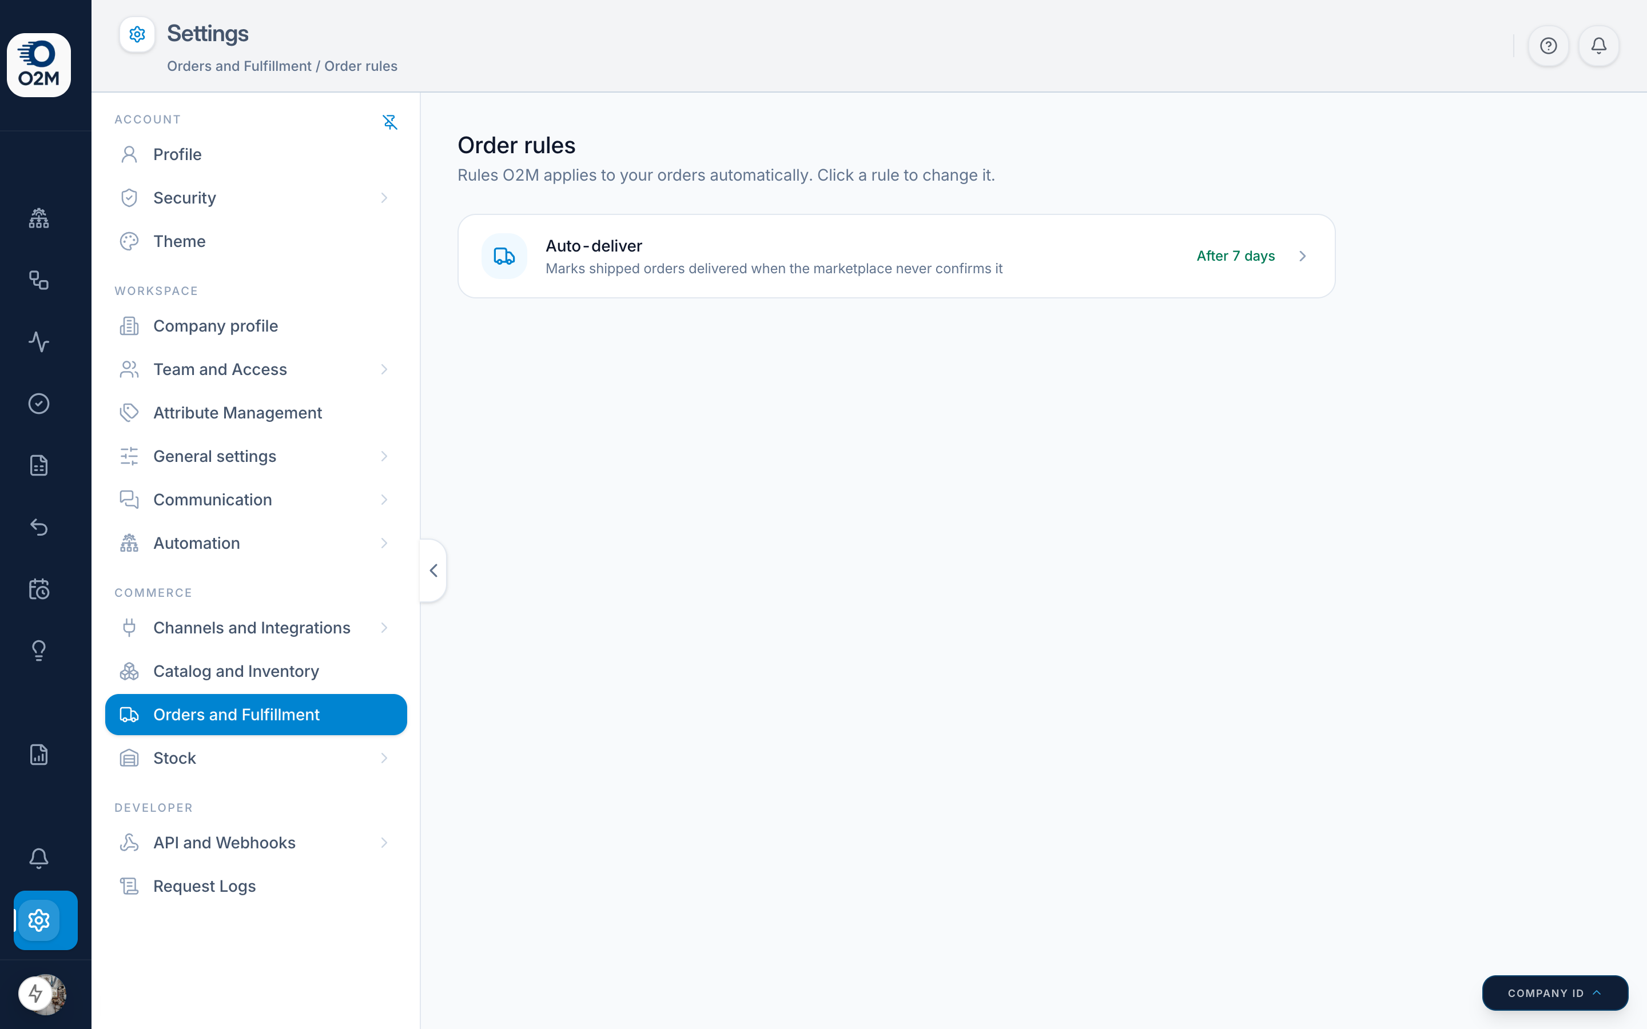Image resolution: width=1647 pixels, height=1029 pixels.
Task: Open the automation hierarchy icon in left rail
Action: click(39, 218)
